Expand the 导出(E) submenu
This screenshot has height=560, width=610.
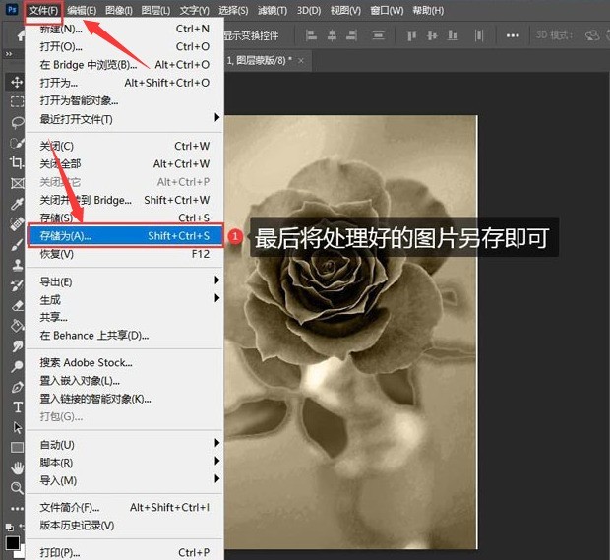(x=123, y=281)
